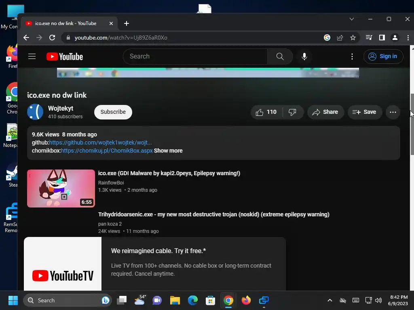The height and width of the screenshot is (310, 414).
Task: Close the ico.exe YouTube tab
Action: [111, 23]
